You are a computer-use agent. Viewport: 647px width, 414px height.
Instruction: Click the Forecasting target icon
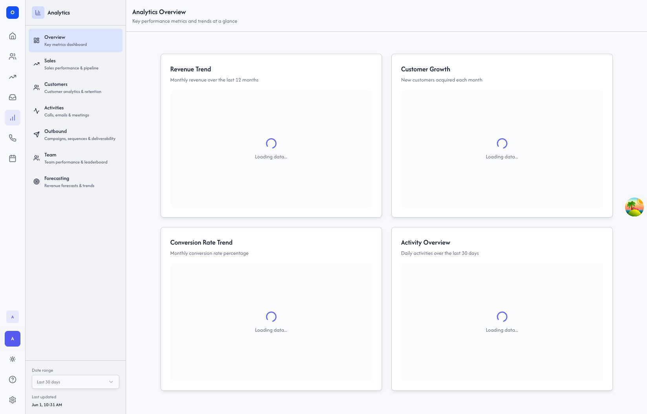click(37, 182)
